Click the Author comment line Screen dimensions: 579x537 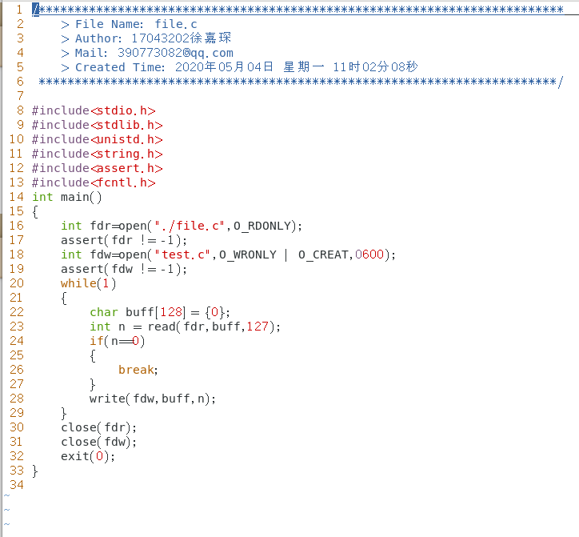pyautogui.click(x=146, y=38)
